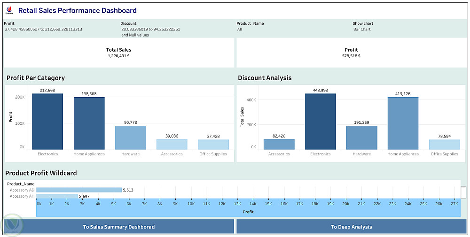Screen dimensions: 470x237
Task: Go to Sales Sammary Dashborad
Action: tap(118, 227)
